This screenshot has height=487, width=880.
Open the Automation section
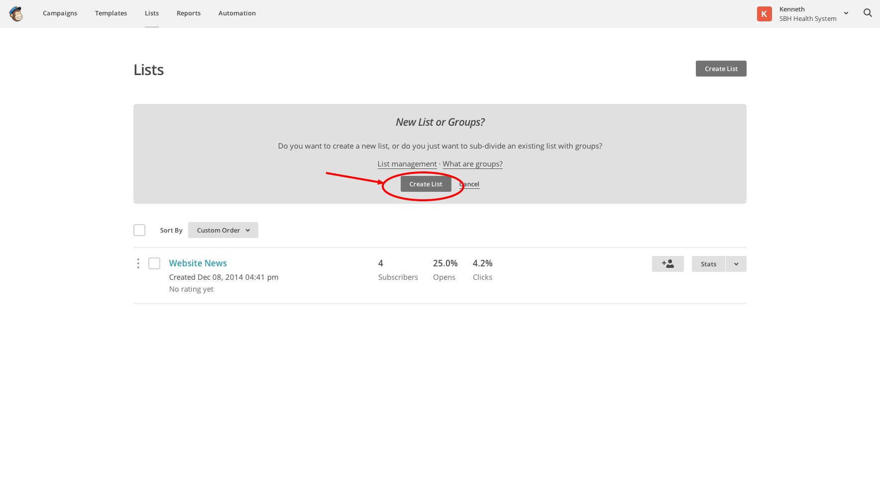(237, 13)
